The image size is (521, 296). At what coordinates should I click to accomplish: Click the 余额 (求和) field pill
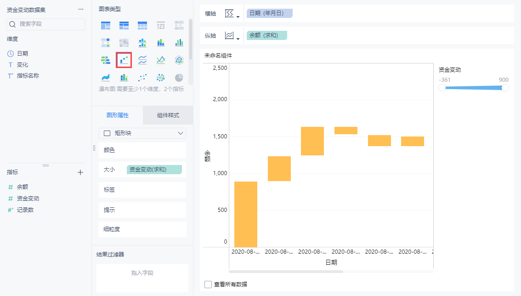(267, 35)
